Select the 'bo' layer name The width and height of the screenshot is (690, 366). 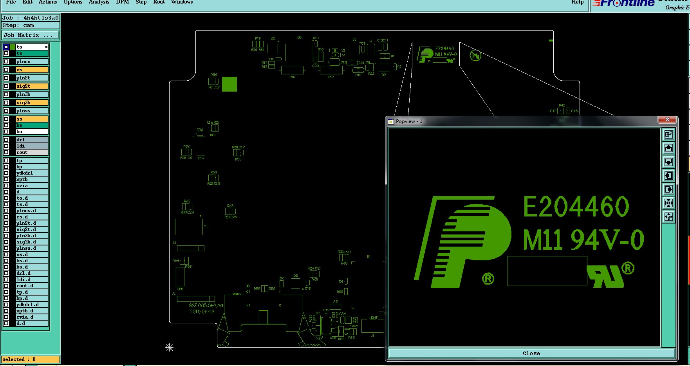pyautogui.click(x=32, y=132)
